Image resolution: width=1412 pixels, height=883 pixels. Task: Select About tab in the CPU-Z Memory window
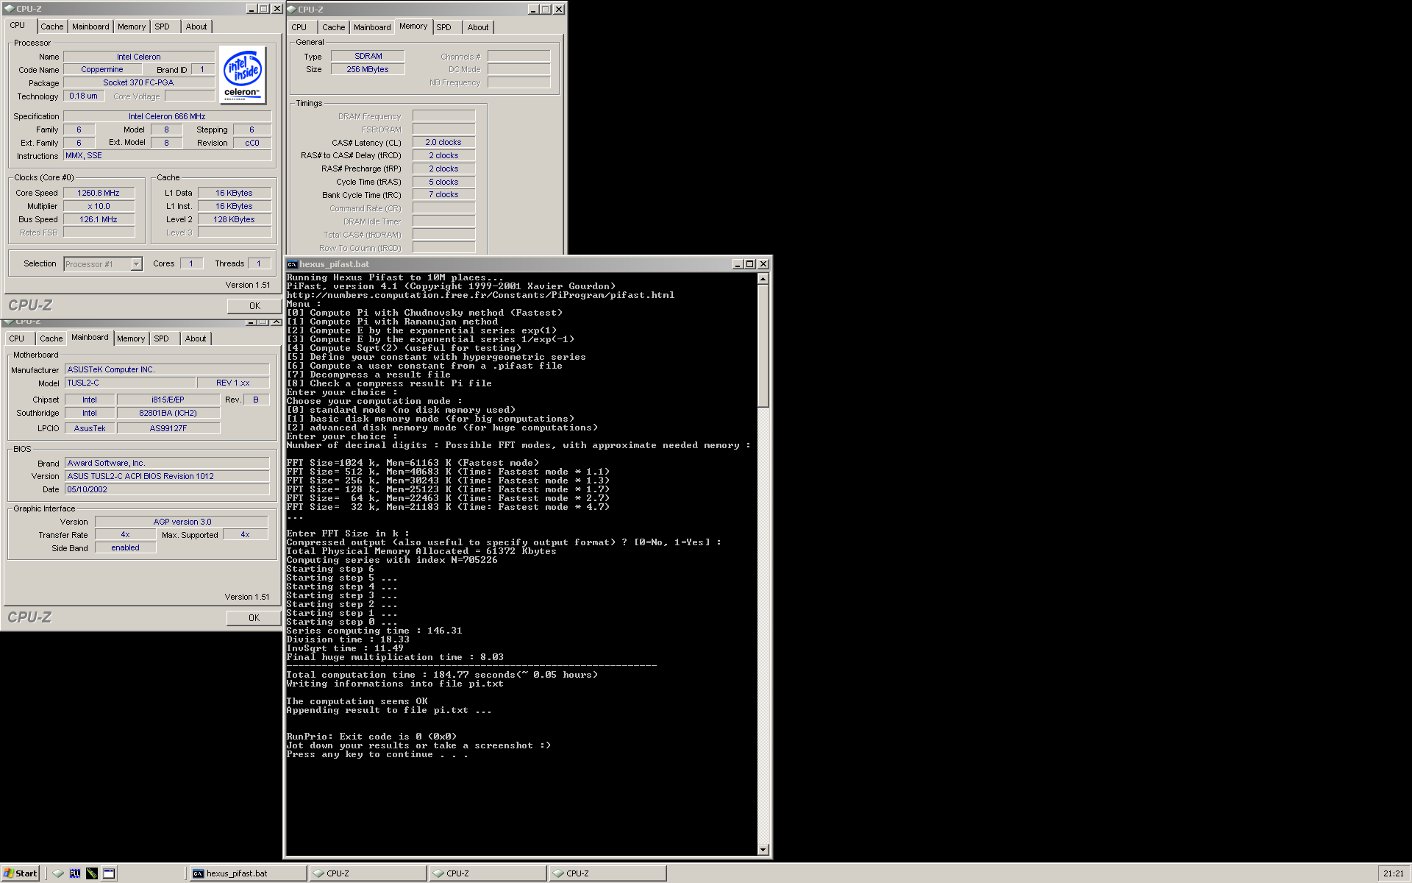click(478, 27)
